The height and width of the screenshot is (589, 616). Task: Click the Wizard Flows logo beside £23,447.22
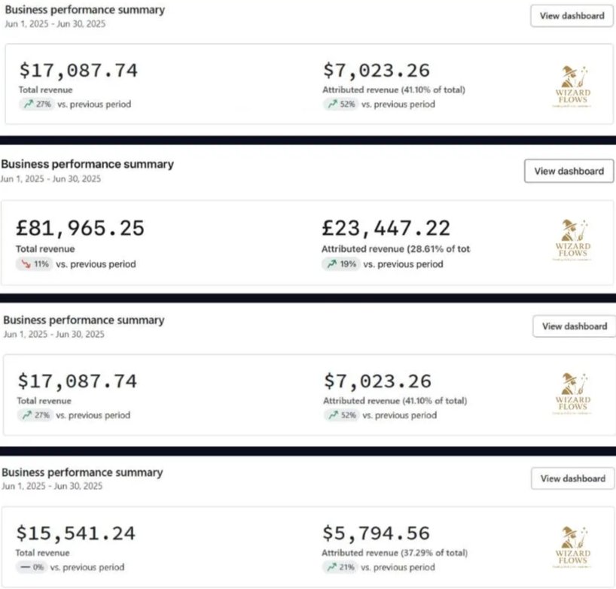pos(573,240)
